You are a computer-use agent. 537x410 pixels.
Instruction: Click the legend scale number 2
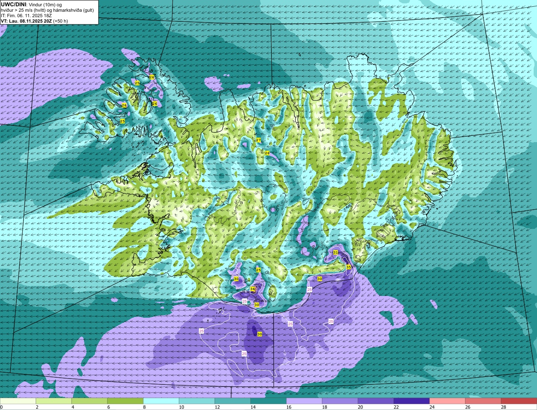click(x=37, y=407)
